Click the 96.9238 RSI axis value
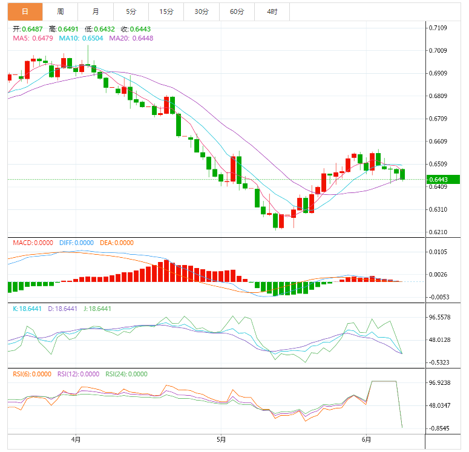Image resolution: width=469 pixels, height=452 pixels. click(x=439, y=383)
